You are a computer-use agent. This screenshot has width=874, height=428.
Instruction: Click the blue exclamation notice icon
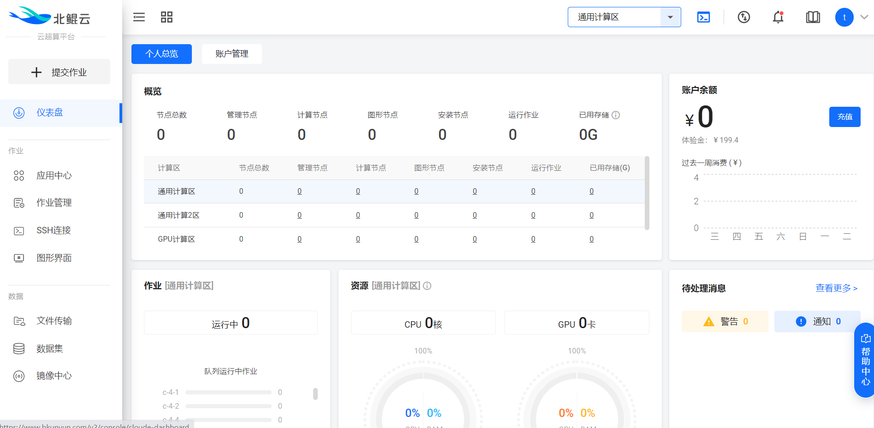(x=801, y=322)
